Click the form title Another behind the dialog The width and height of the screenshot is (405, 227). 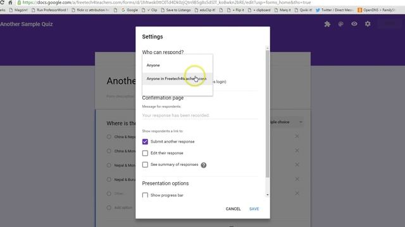point(121,81)
